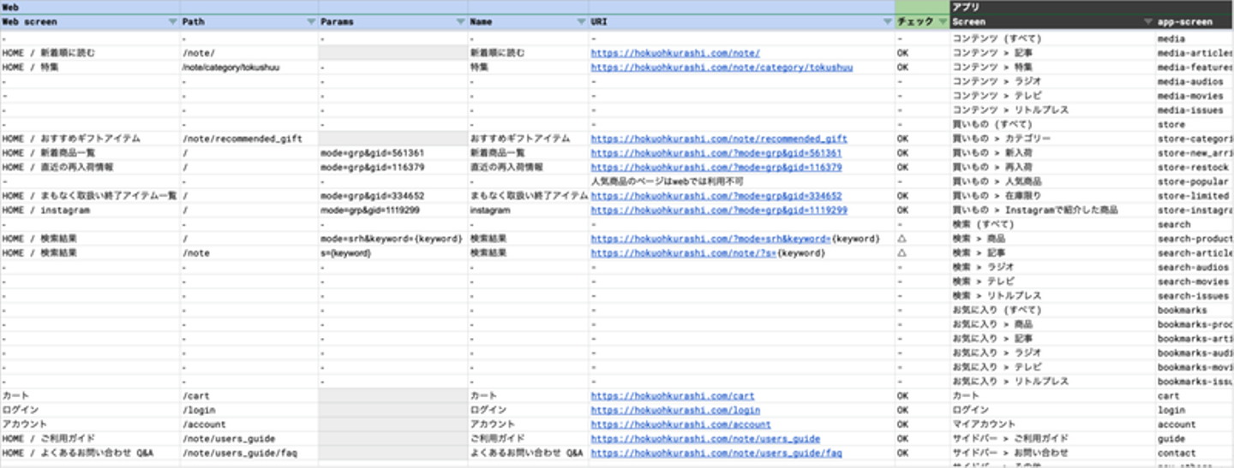Open the hokuohkurashi.com/cart link
This screenshot has width=1234, height=468.
(672, 396)
